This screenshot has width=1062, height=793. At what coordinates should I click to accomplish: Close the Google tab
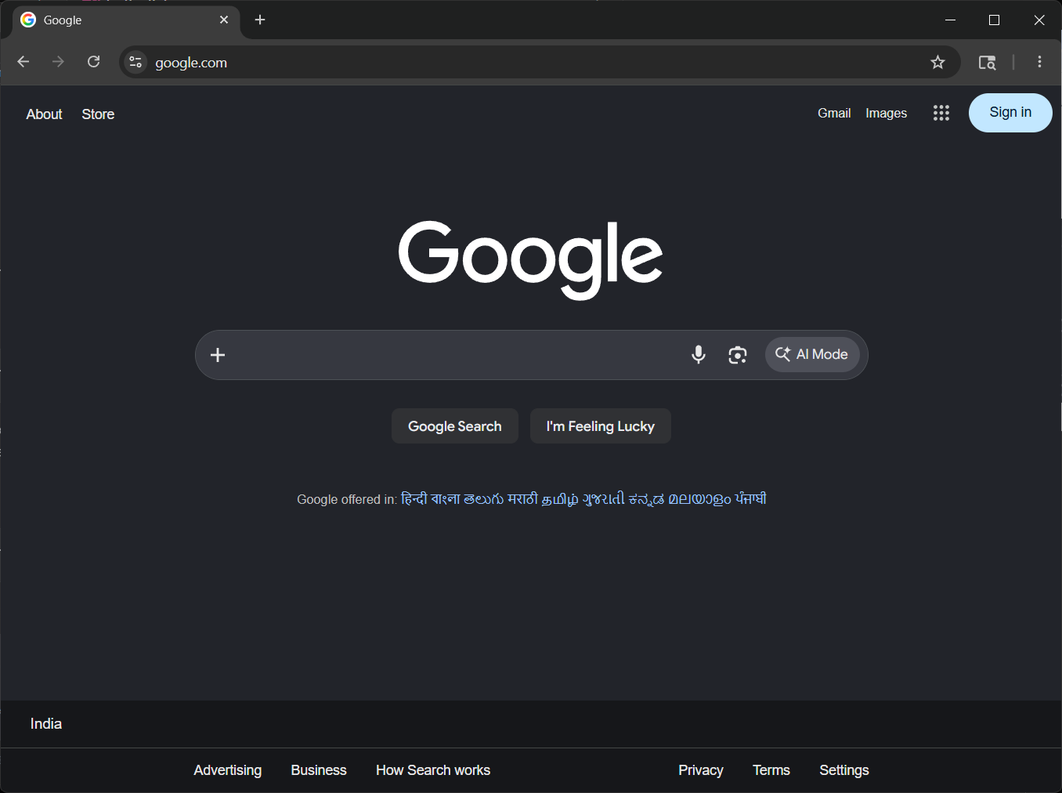(x=224, y=20)
